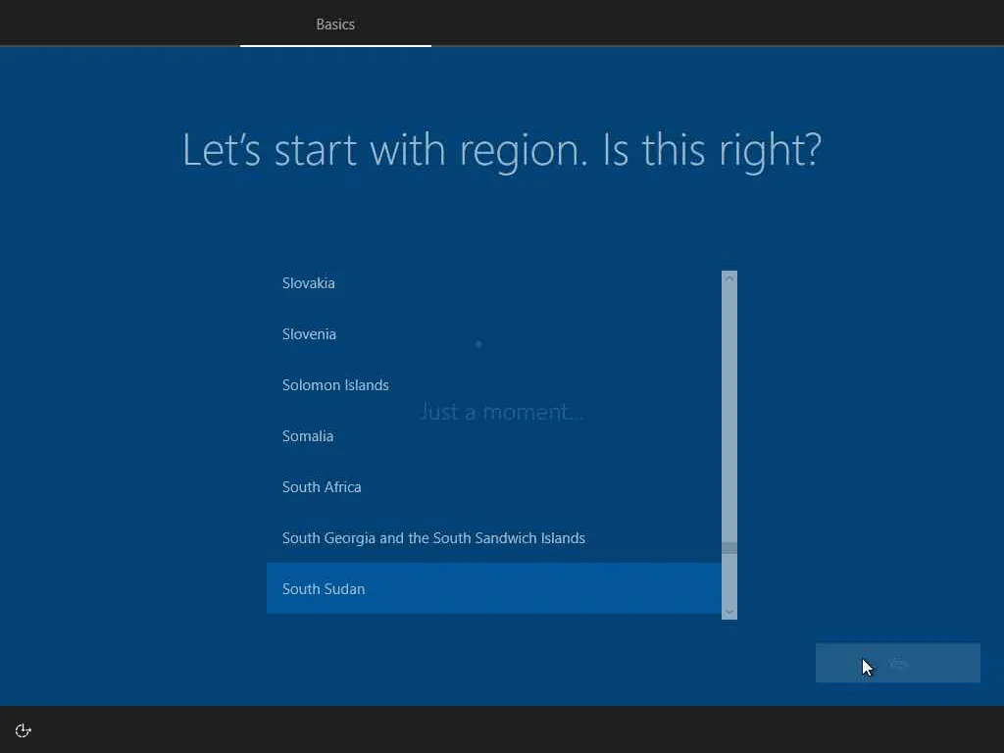The image size is (1004, 753).
Task: Click the region list scrollbar thumb
Action: (729, 548)
